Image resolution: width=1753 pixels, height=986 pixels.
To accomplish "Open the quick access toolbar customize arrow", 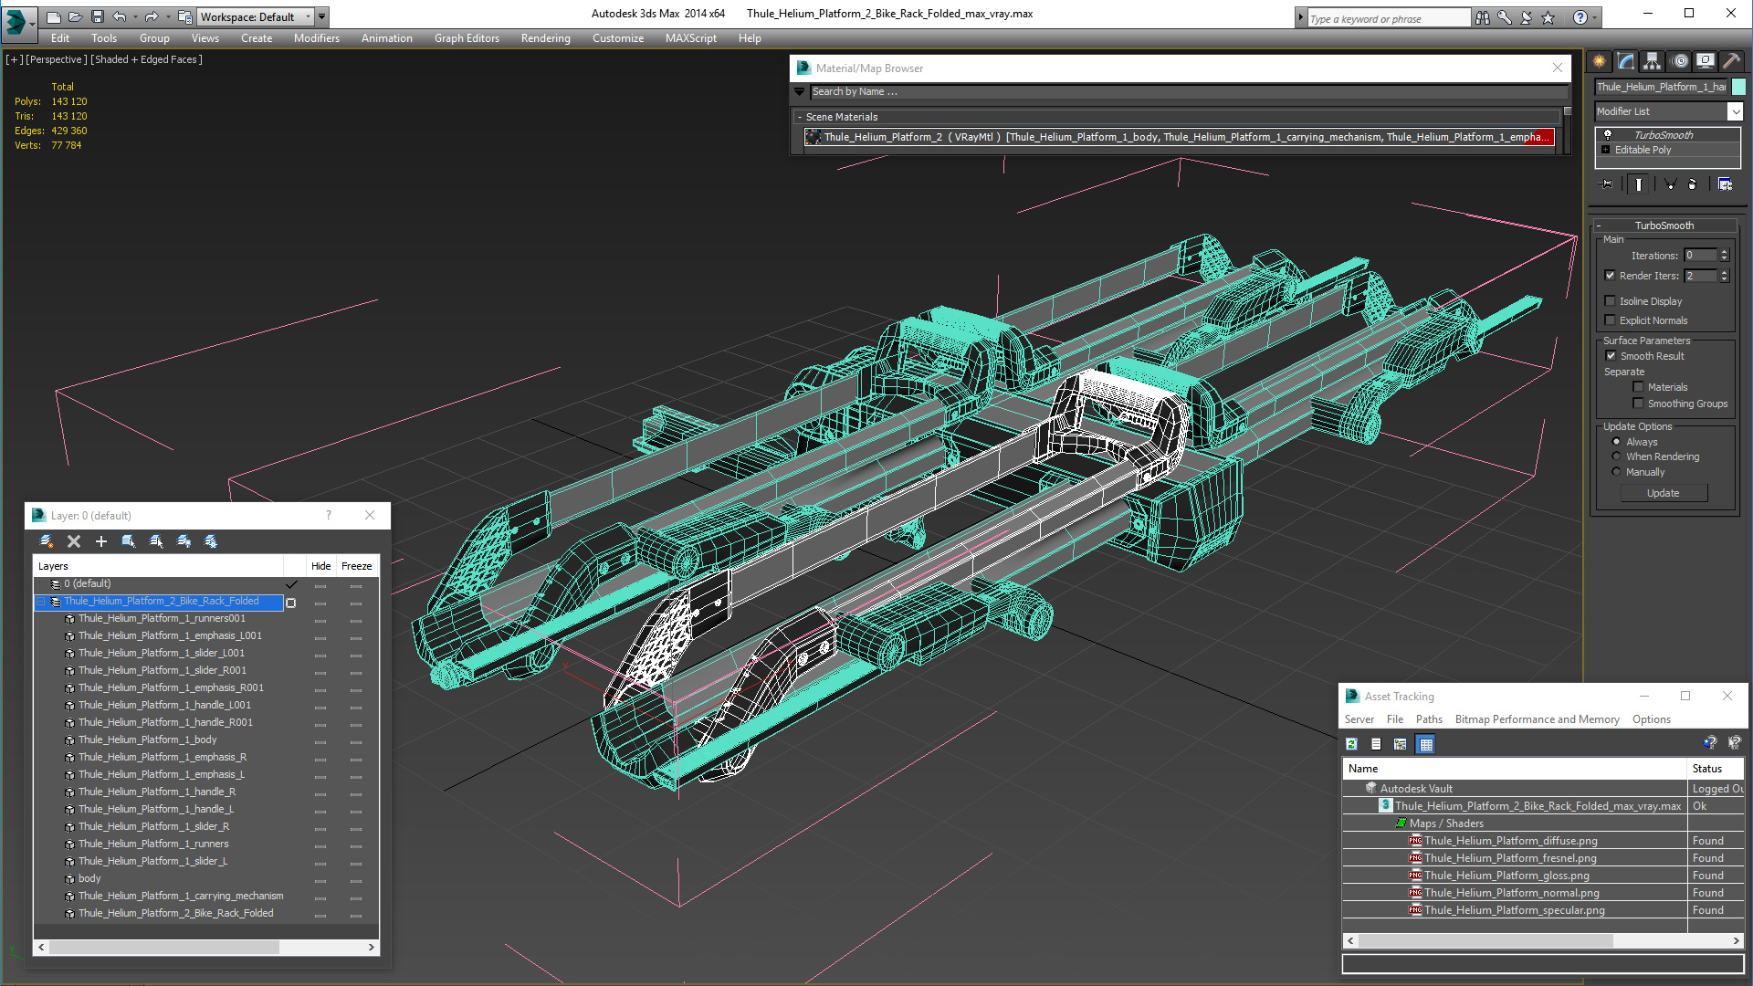I will coord(321,16).
